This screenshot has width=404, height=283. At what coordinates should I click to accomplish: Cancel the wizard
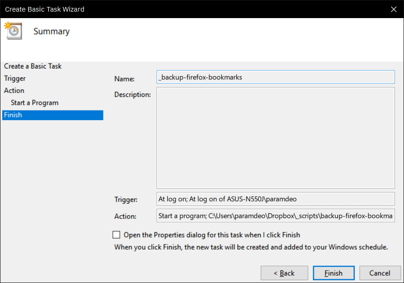380,273
